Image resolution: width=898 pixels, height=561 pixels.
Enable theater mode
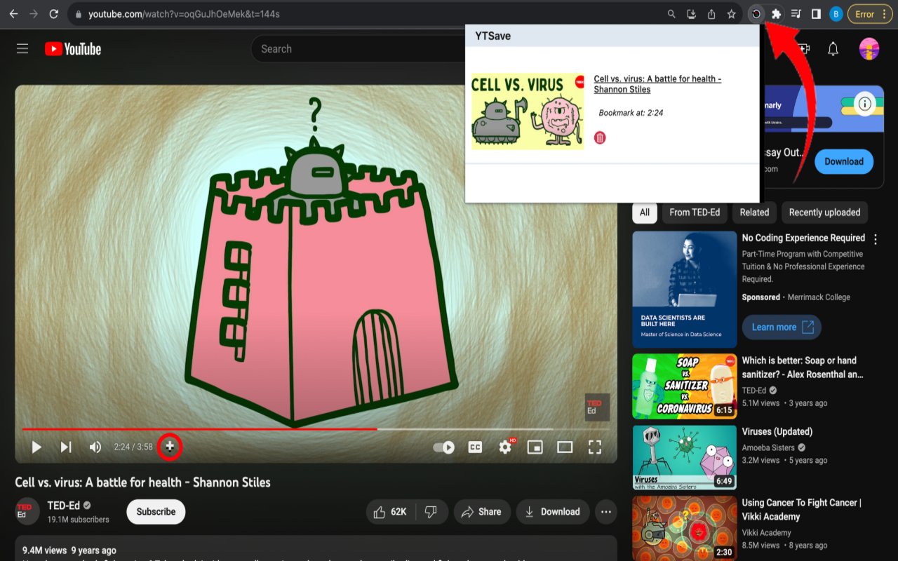pos(565,447)
